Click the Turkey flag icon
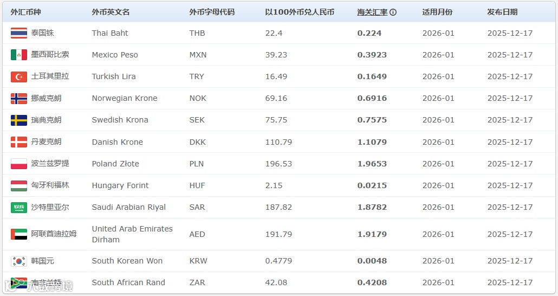This screenshot has height=296, width=558. [x=19, y=76]
